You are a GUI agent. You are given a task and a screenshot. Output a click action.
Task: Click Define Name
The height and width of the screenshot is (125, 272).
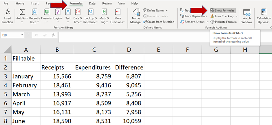tap(153, 10)
